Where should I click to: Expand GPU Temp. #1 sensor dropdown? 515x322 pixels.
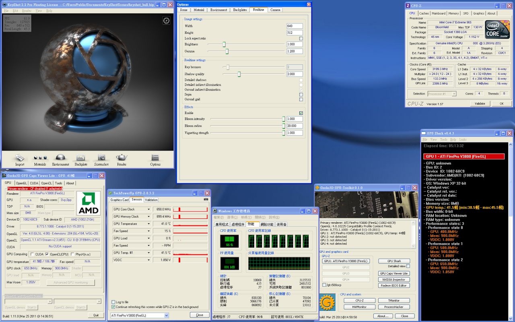148,253
